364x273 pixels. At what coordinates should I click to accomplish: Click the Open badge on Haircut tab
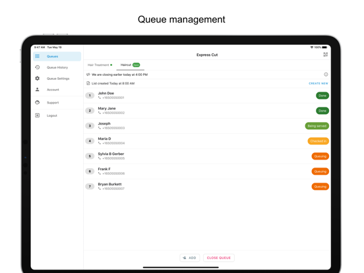[x=136, y=65]
